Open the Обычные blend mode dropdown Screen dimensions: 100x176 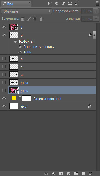point(26,11)
